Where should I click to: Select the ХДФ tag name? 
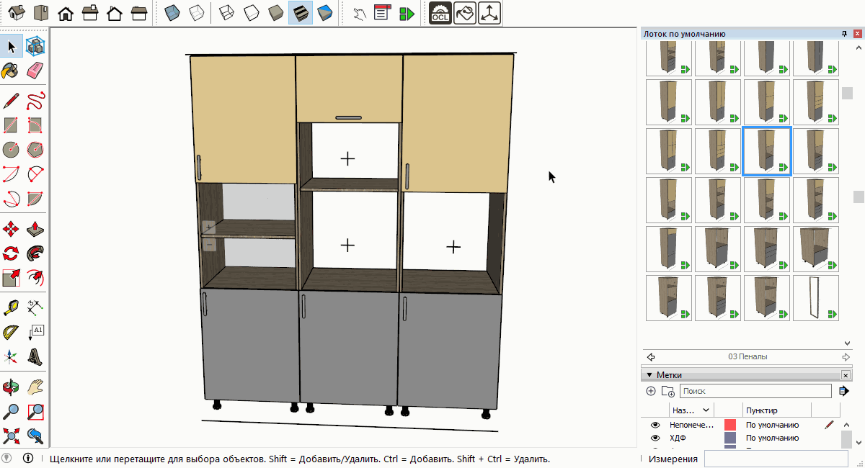pyautogui.click(x=677, y=438)
